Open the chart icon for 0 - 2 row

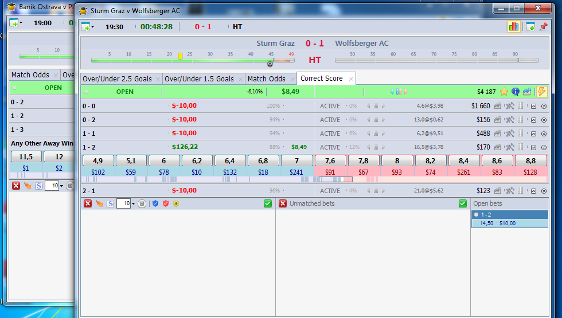pos(498,120)
